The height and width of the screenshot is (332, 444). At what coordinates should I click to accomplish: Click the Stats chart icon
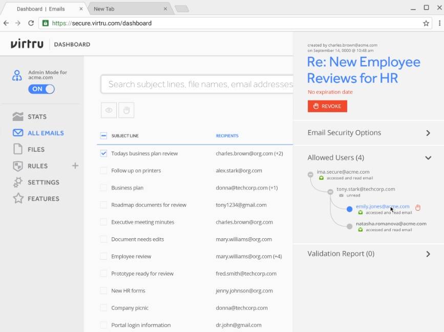click(18, 116)
